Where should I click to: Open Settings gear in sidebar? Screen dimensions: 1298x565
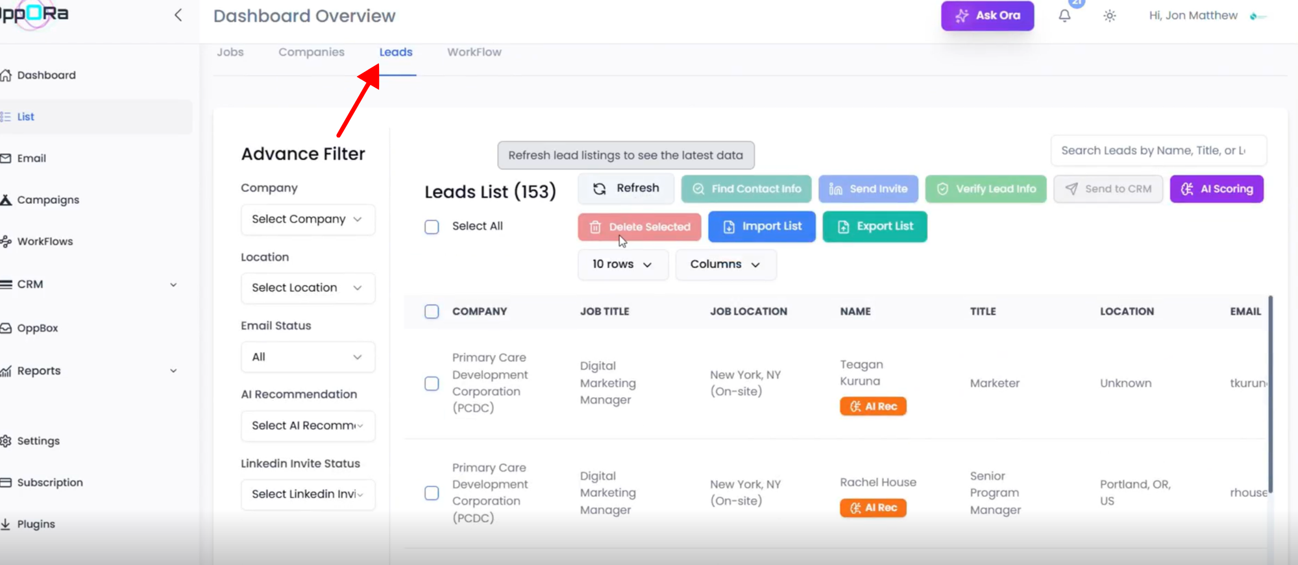point(38,441)
